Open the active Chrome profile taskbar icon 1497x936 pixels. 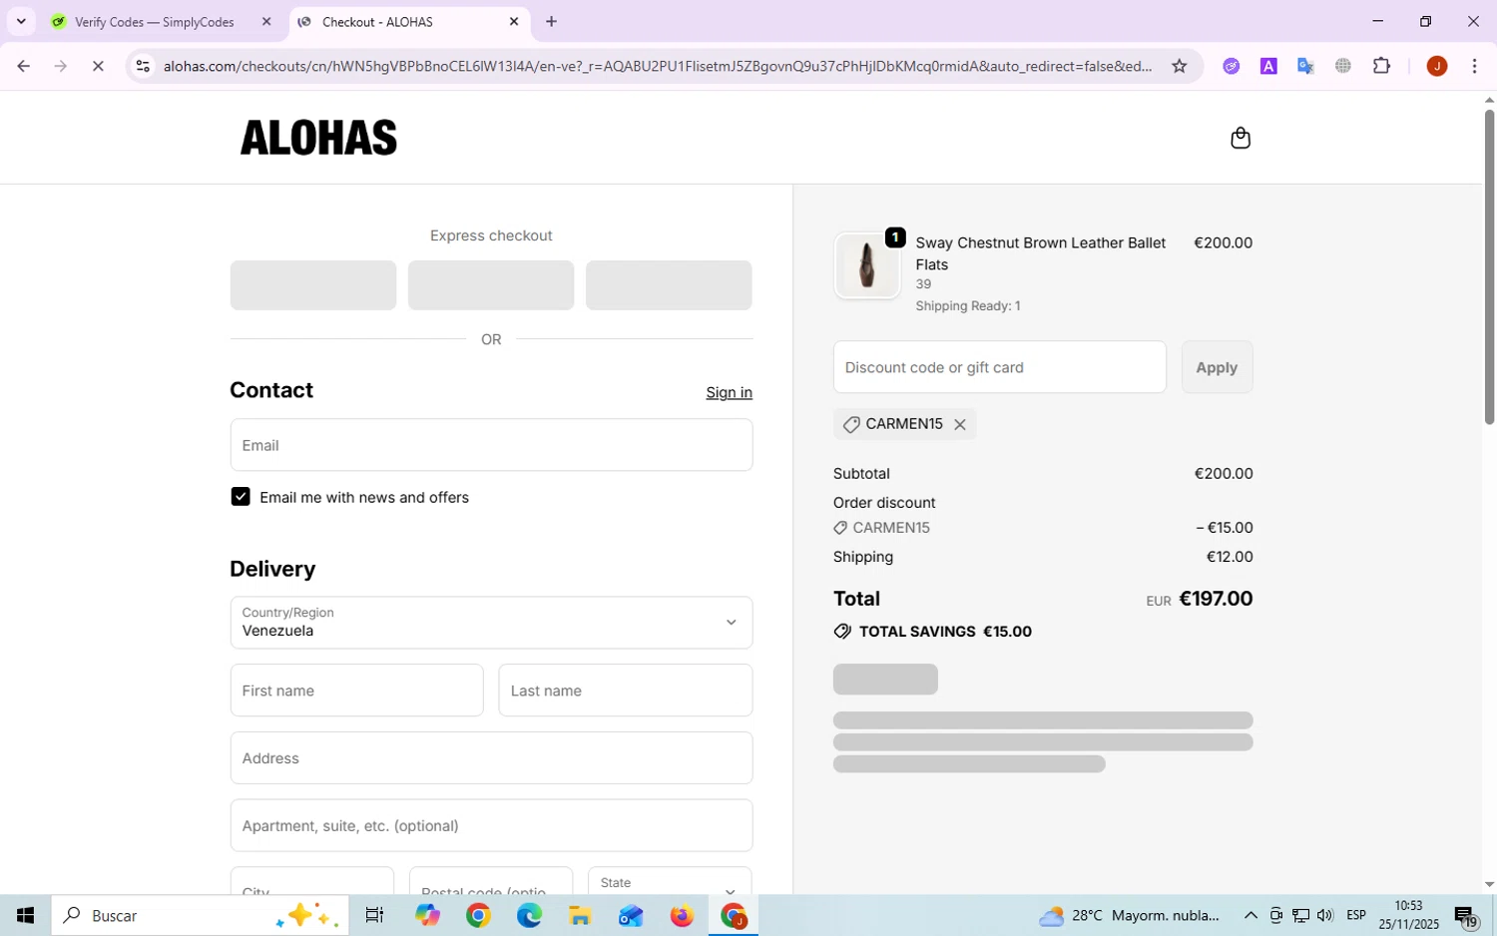(x=734, y=915)
